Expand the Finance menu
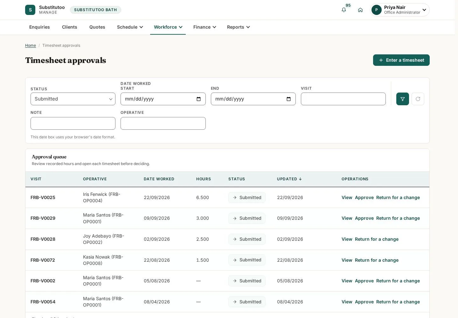The image size is (458, 318). coord(205,27)
